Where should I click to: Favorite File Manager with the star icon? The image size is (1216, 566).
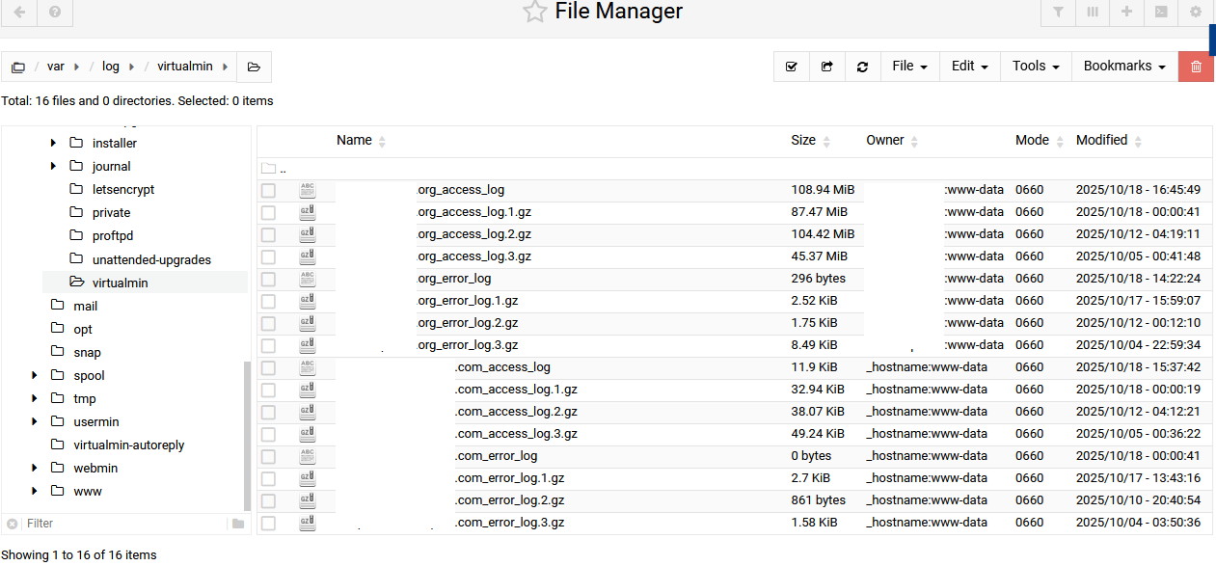pos(534,13)
